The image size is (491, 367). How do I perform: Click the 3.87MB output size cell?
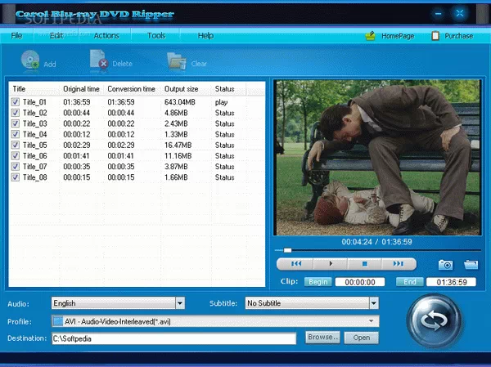176,167
